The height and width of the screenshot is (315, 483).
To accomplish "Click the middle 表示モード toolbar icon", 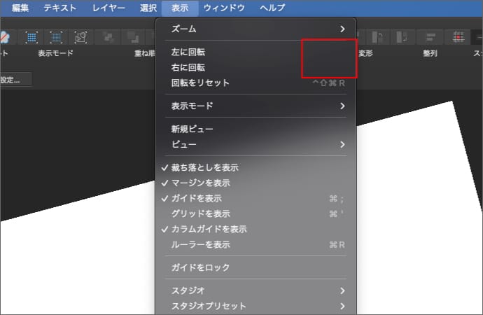I will pyautogui.click(x=56, y=37).
